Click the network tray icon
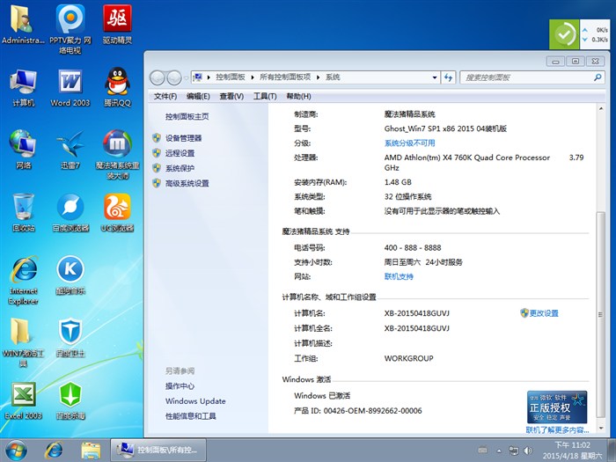Image resolution: width=616 pixels, height=462 pixels. pos(513,451)
